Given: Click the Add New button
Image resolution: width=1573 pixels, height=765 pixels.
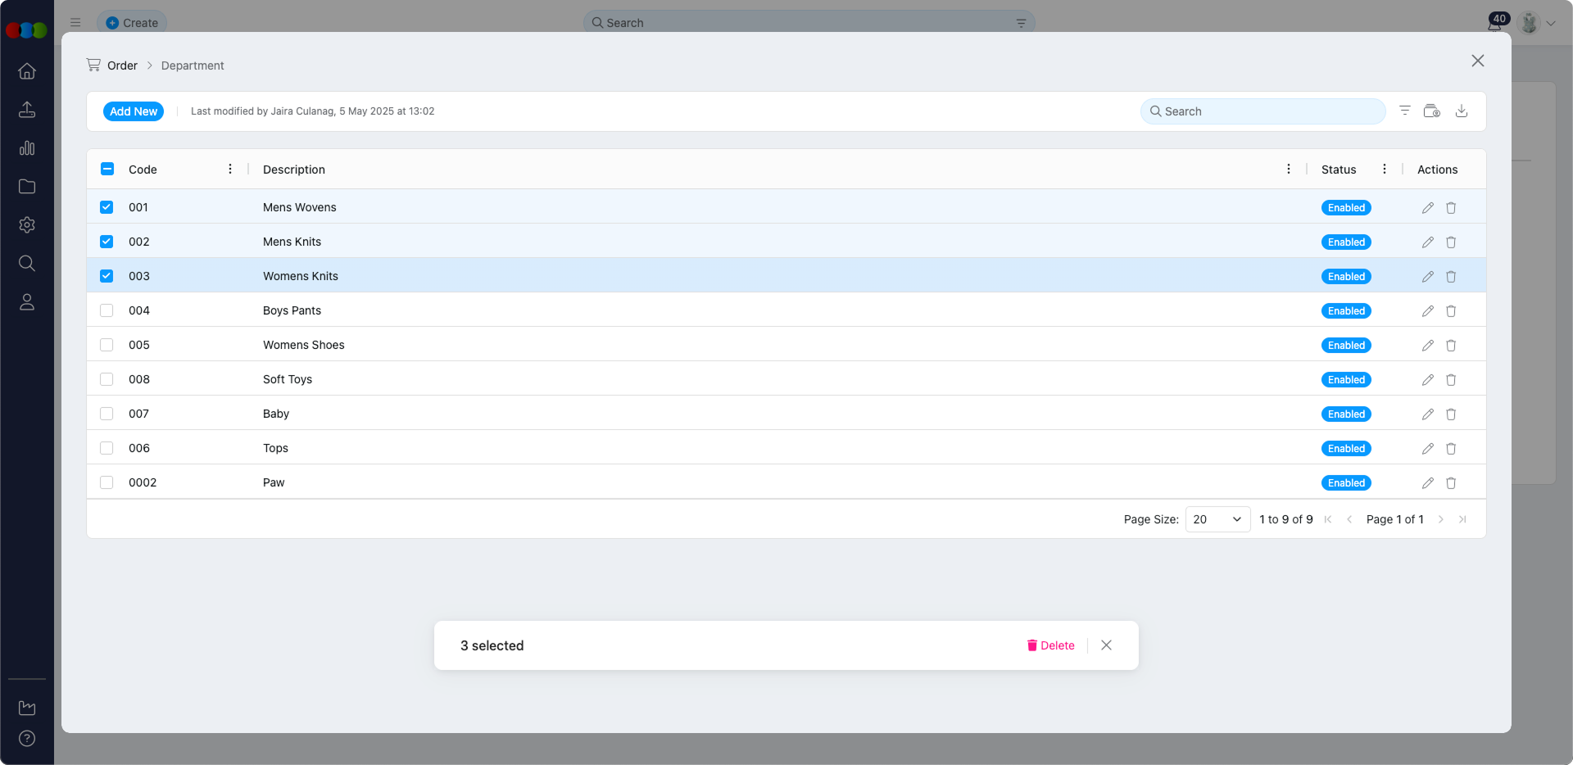Looking at the screenshot, I should [134, 111].
